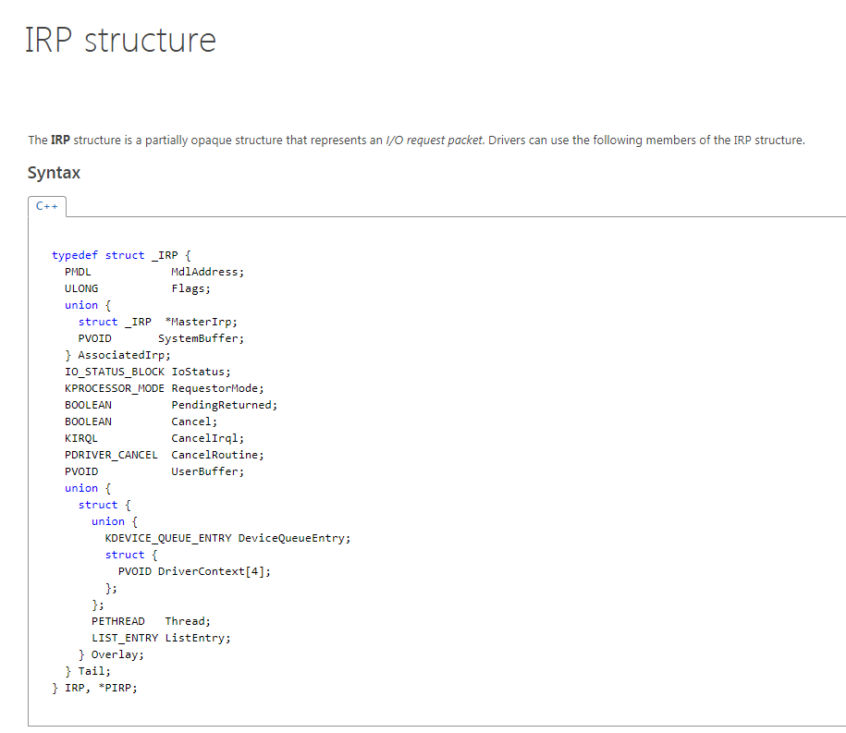Click the bold 'IRP' word in description
The height and width of the screenshot is (733, 846).
click(60, 140)
